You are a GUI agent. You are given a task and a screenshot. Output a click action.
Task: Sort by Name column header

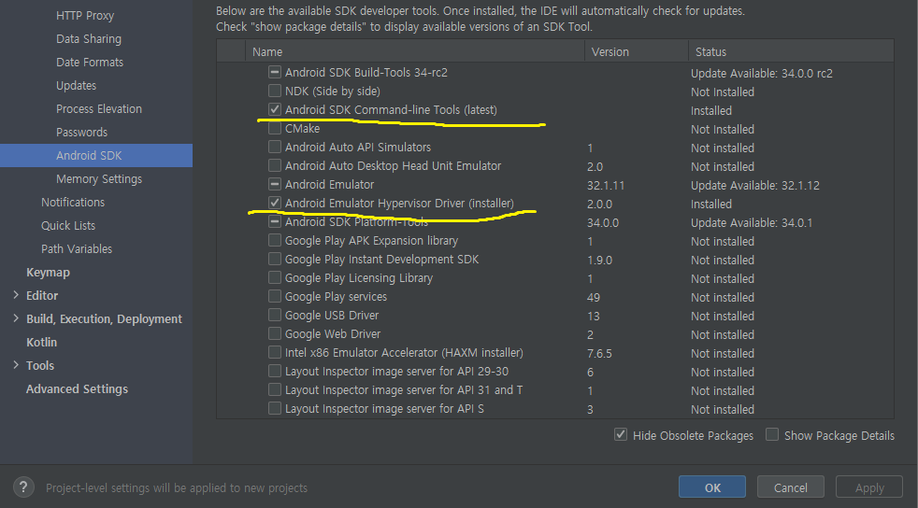click(414, 51)
